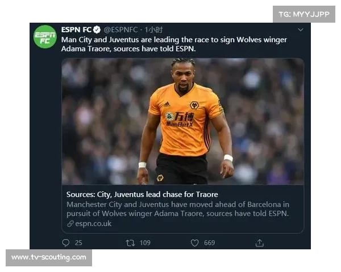Click the card description mentioning Barcelona
The height and width of the screenshot is (272, 341).
(x=178, y=209)
